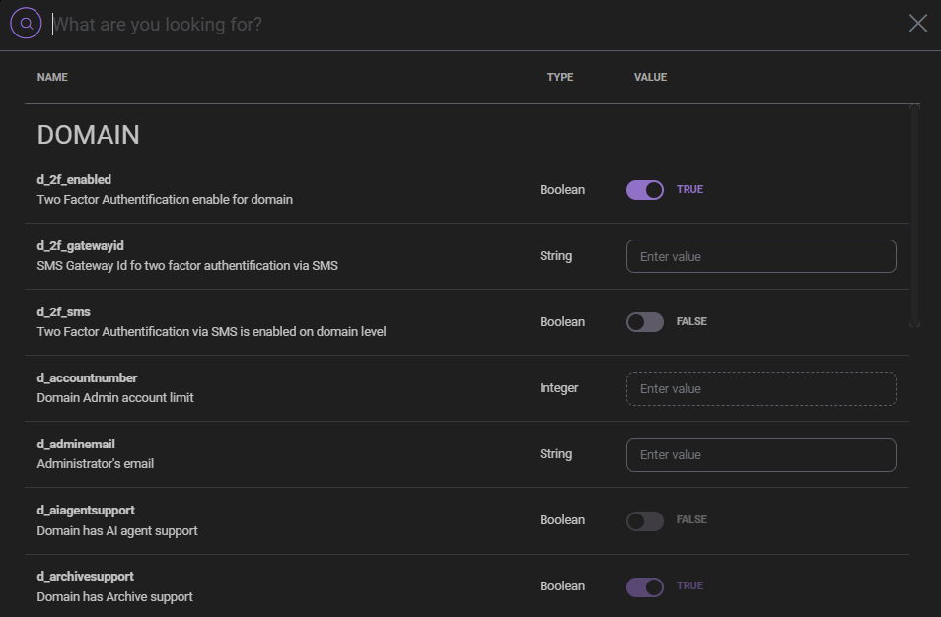Image resolution: width=941 pixels, height=617 pixels.
Task: Click the d_adminemail Enter value field
Action: (760, 454)
